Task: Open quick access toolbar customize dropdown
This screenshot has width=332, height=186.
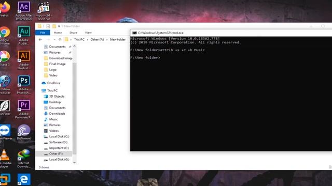Action: tap(59, 26)
